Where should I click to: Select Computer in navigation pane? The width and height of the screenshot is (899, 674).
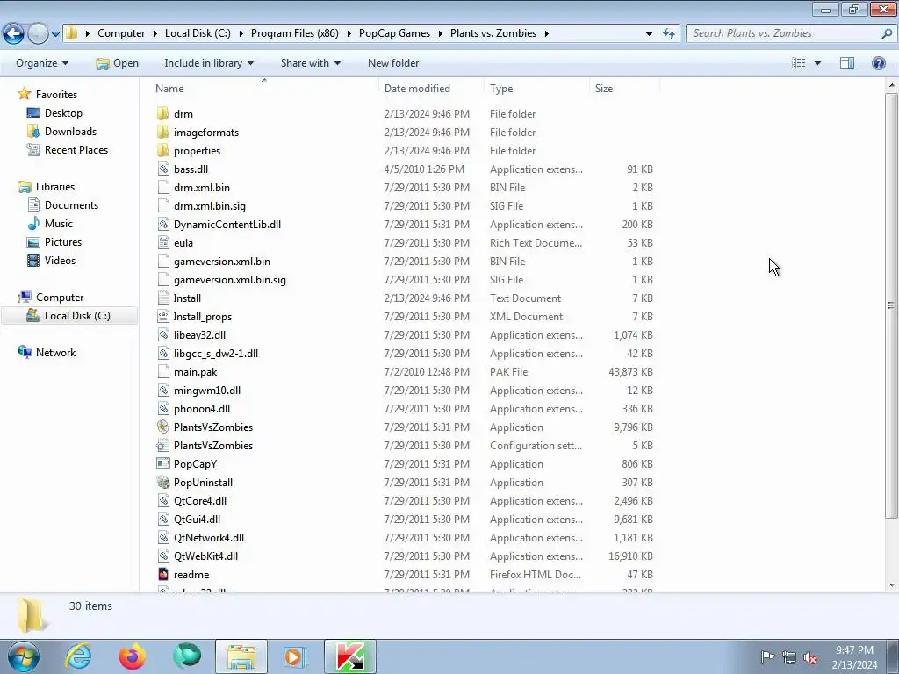coord(60,298)
